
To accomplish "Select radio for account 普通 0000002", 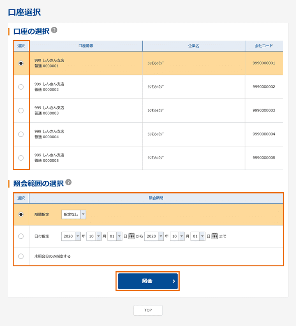I will pos(21,87).
